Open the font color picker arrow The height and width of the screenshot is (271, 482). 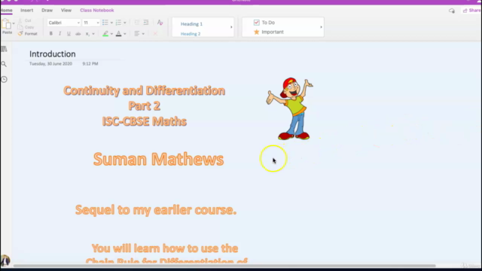click(125, 34)
